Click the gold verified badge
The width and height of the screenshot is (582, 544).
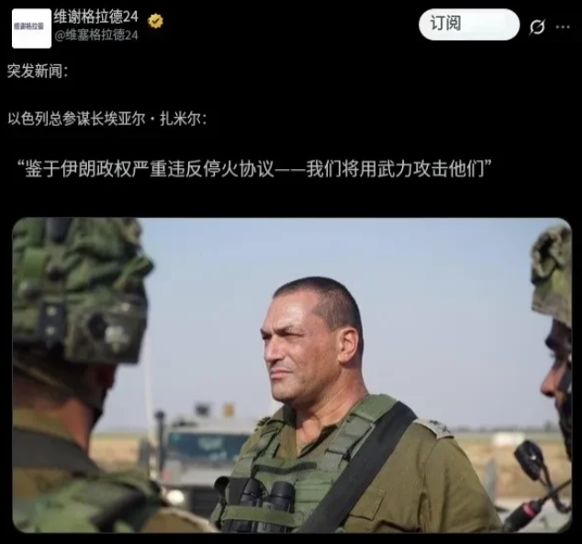[x=155, y=21]
